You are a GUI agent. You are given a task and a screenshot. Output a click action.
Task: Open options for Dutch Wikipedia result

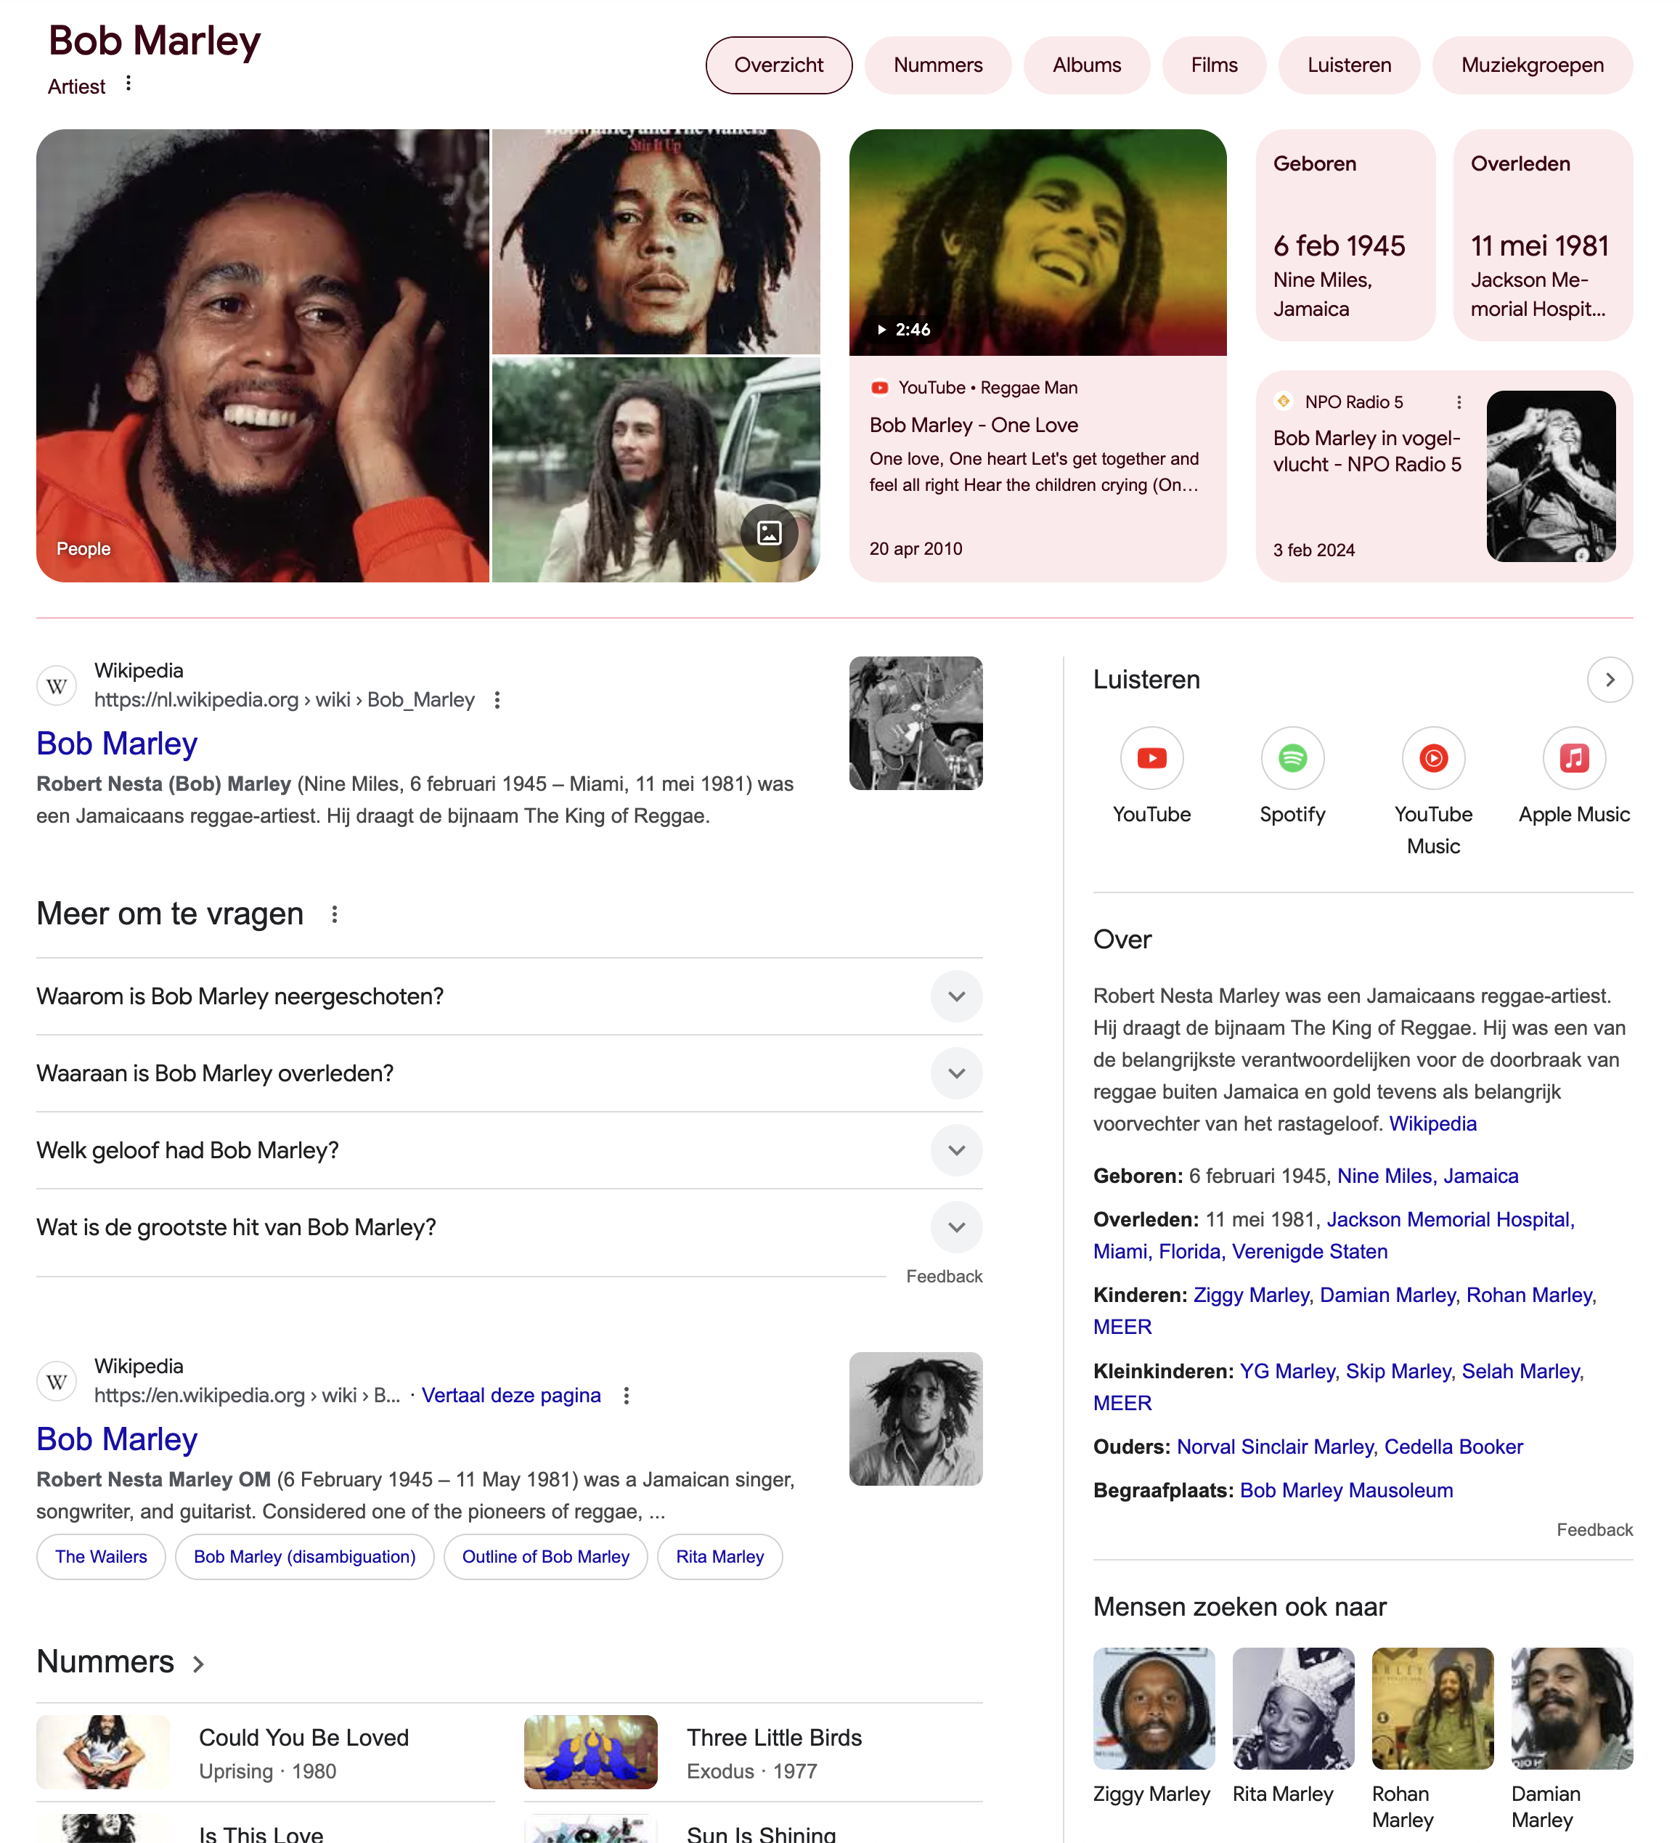(x=497, y=700)
